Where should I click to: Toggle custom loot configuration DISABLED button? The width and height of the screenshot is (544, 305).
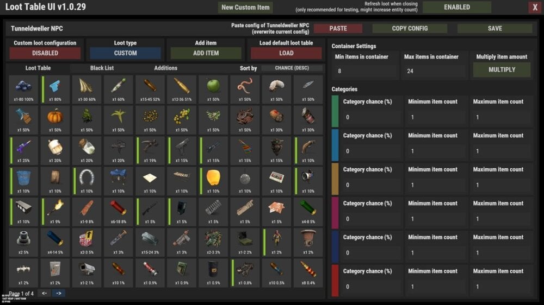pos(45,53)
